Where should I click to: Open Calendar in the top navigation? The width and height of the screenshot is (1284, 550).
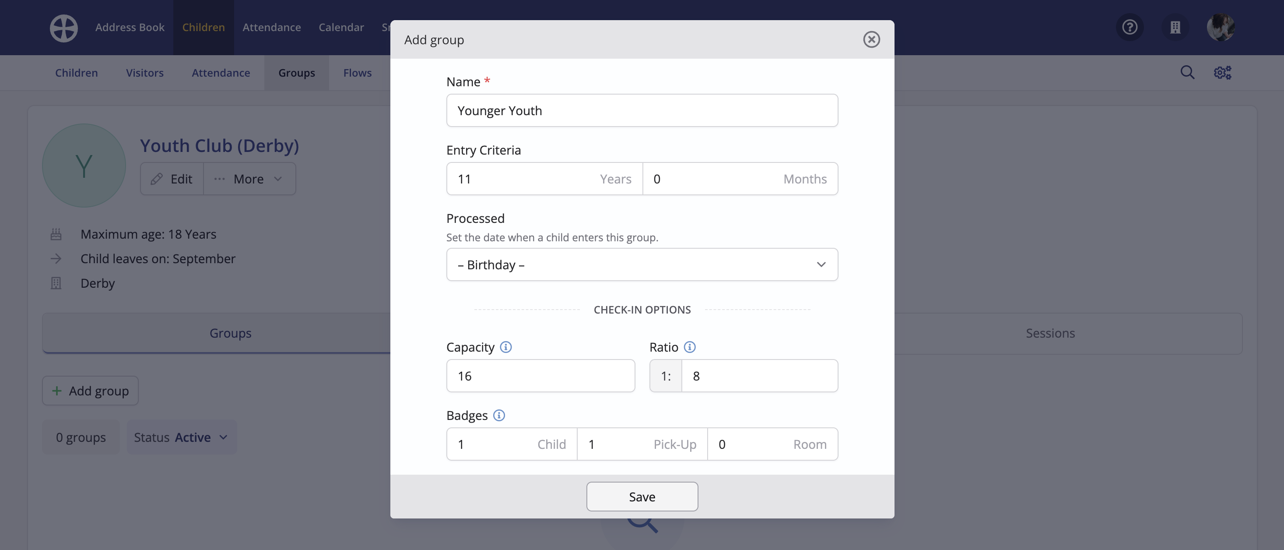(x=341, y=28)
